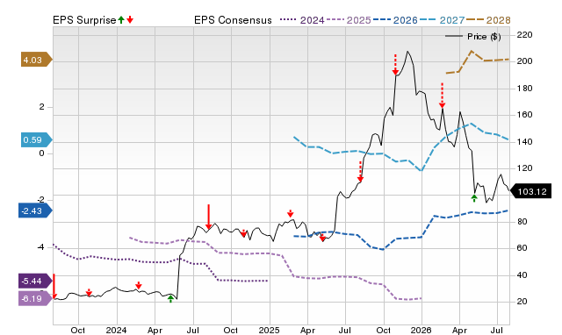
Task: Click the light purple -6.19 value tag
Action: [35, 298]
